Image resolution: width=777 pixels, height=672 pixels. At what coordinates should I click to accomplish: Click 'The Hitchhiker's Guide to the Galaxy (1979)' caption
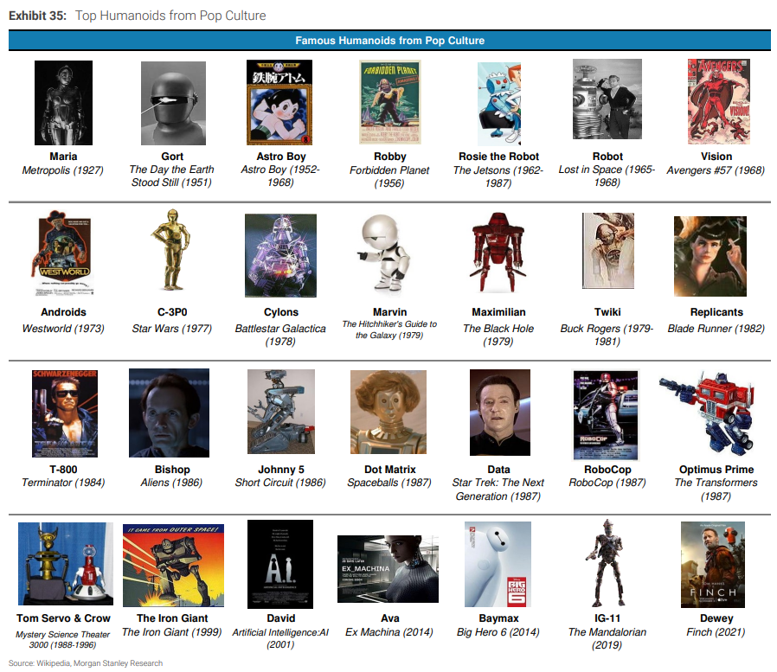click(x=389, y=330)
